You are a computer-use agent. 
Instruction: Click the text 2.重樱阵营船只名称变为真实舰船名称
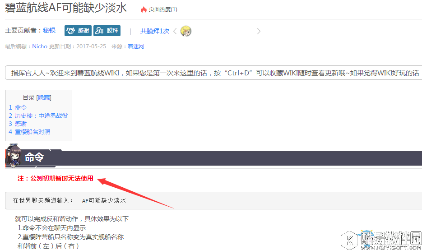pos(70,237)
